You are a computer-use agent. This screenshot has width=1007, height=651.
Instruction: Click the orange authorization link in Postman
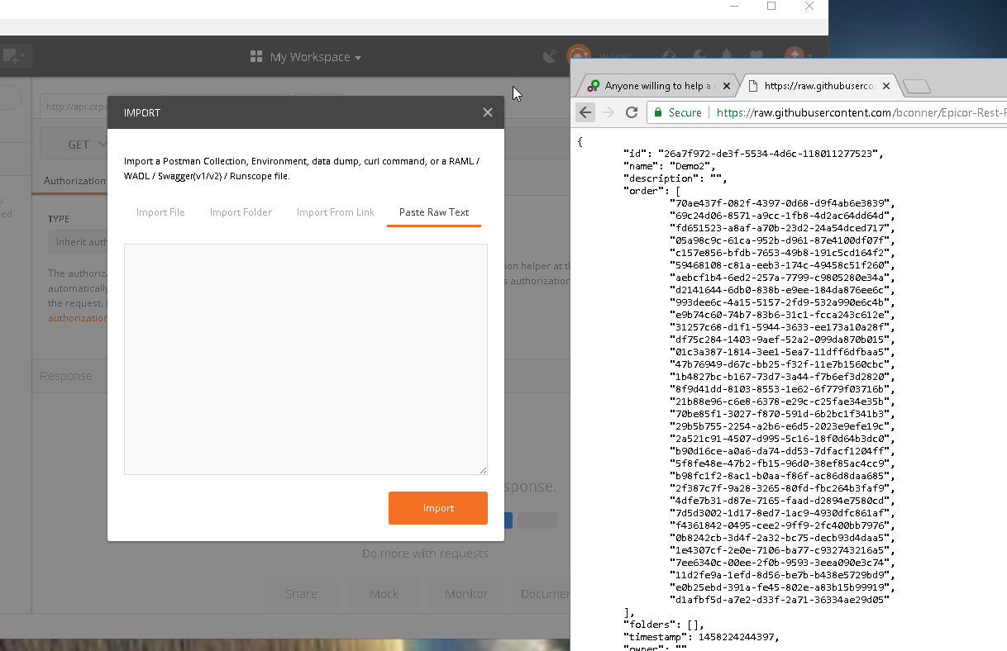[x=78, y=318]
